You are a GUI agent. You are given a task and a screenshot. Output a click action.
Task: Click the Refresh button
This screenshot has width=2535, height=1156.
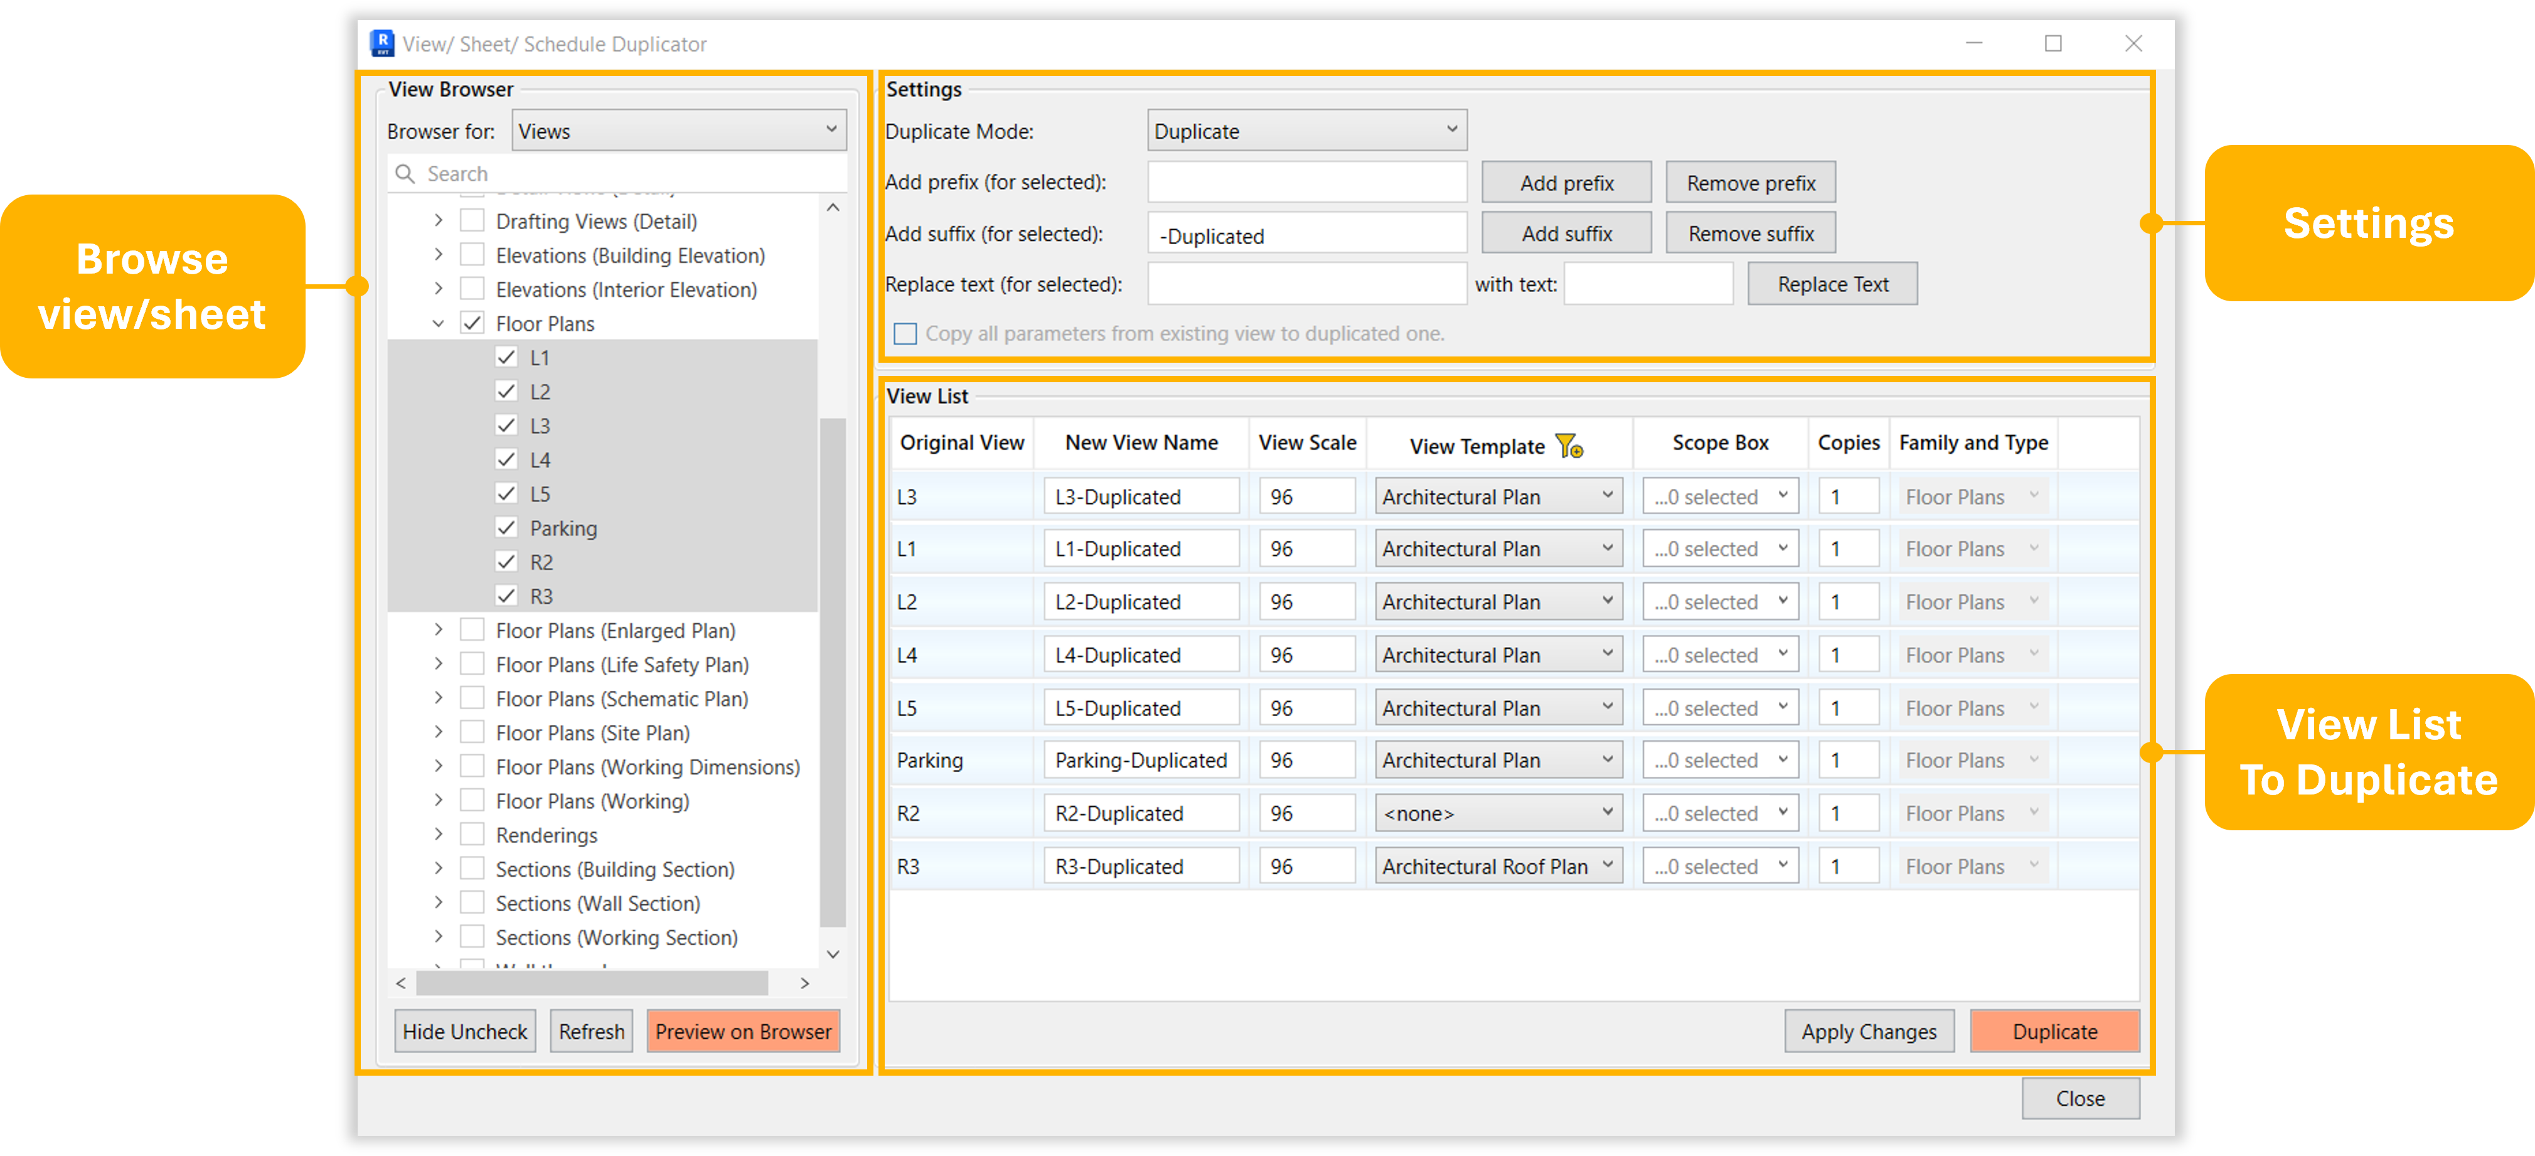pyautogui.click(x=590, y=1031)
